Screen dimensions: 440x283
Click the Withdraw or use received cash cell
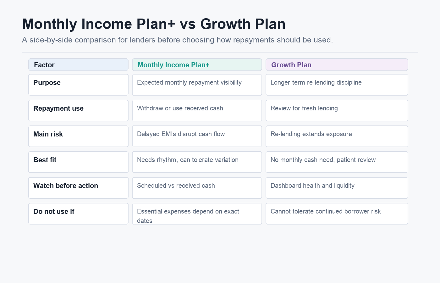coord(197,111)
